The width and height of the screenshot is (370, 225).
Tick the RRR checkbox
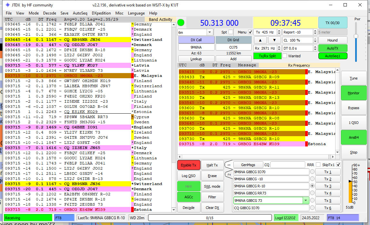point(318,165)
